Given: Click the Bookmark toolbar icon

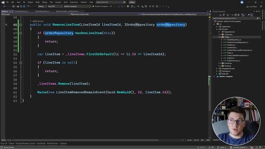Looking at the screenshot, I should point(157,7).
